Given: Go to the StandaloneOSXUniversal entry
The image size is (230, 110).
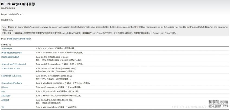Looking at the screenshot, I should click(13, 64).
